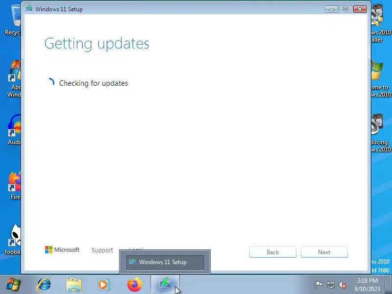Open Action Center flag icon
The image size is (392, 294).
point(318,285)
